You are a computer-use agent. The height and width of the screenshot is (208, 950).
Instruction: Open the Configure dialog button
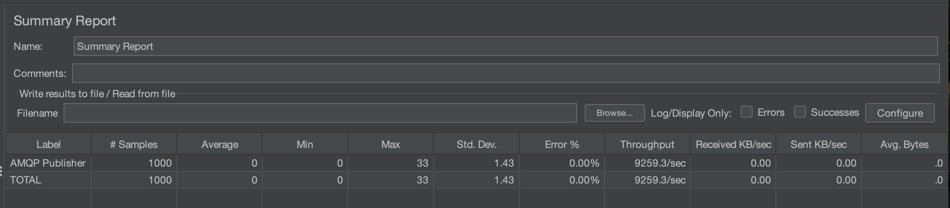coord(900,113)
